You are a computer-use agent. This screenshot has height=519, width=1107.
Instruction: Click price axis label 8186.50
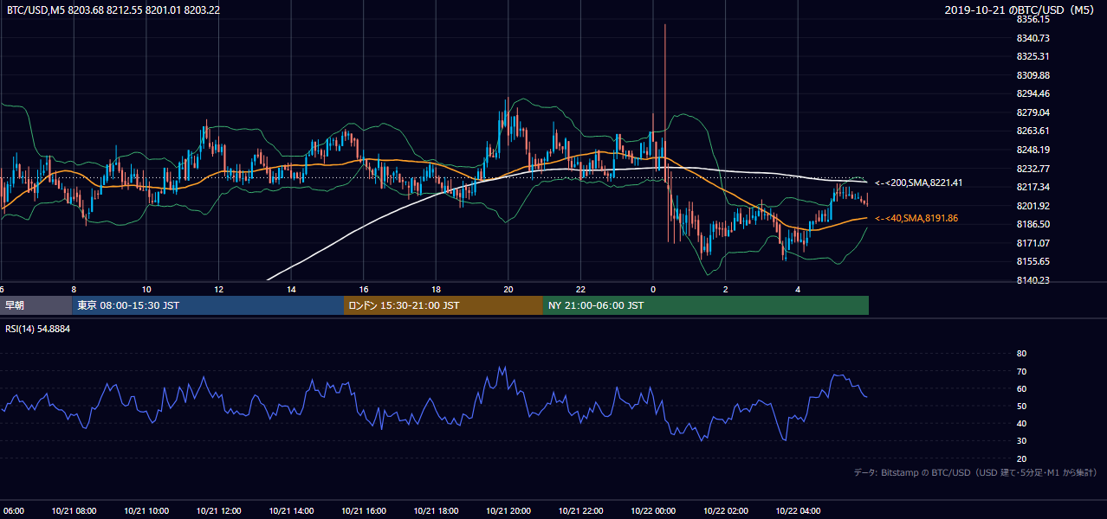(x=1033, y=224)
